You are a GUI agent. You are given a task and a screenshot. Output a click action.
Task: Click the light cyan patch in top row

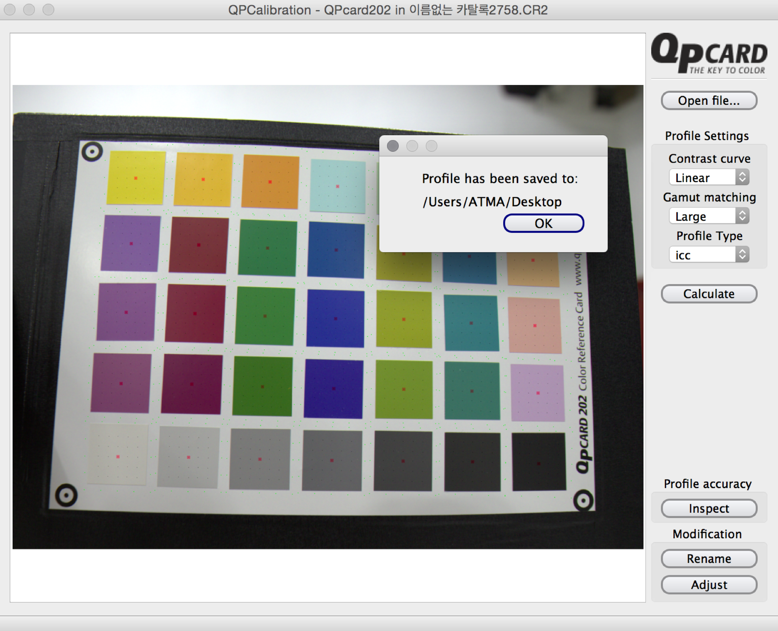point(338,186)
